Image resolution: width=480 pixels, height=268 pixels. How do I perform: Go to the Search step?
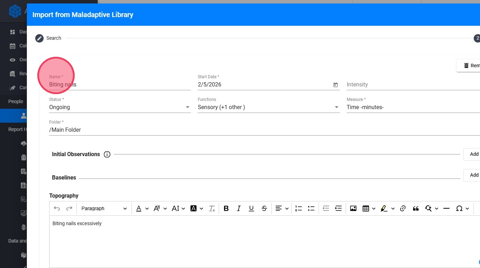[x=48, y=38]
